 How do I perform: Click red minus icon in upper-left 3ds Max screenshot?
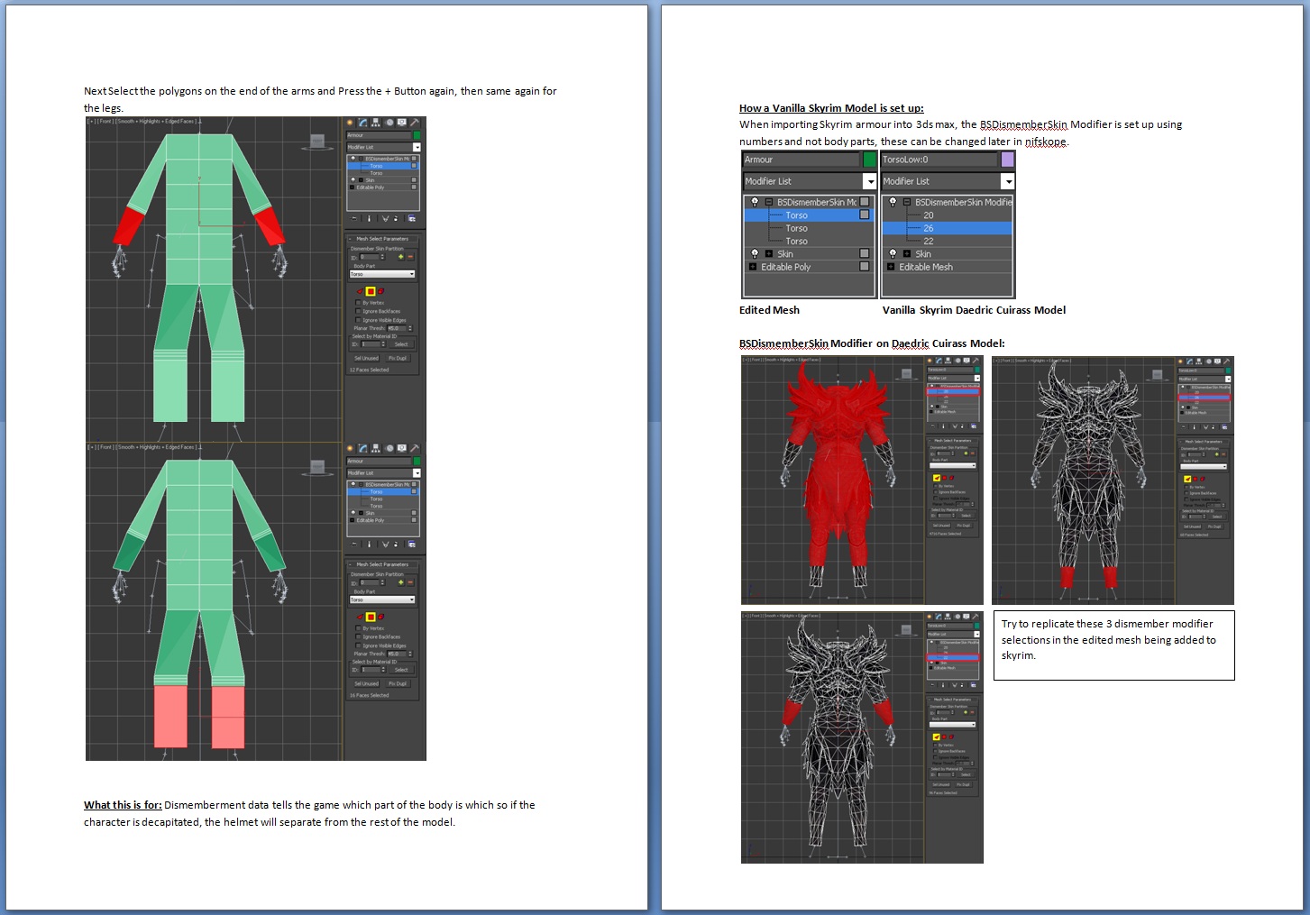(410, 257)
